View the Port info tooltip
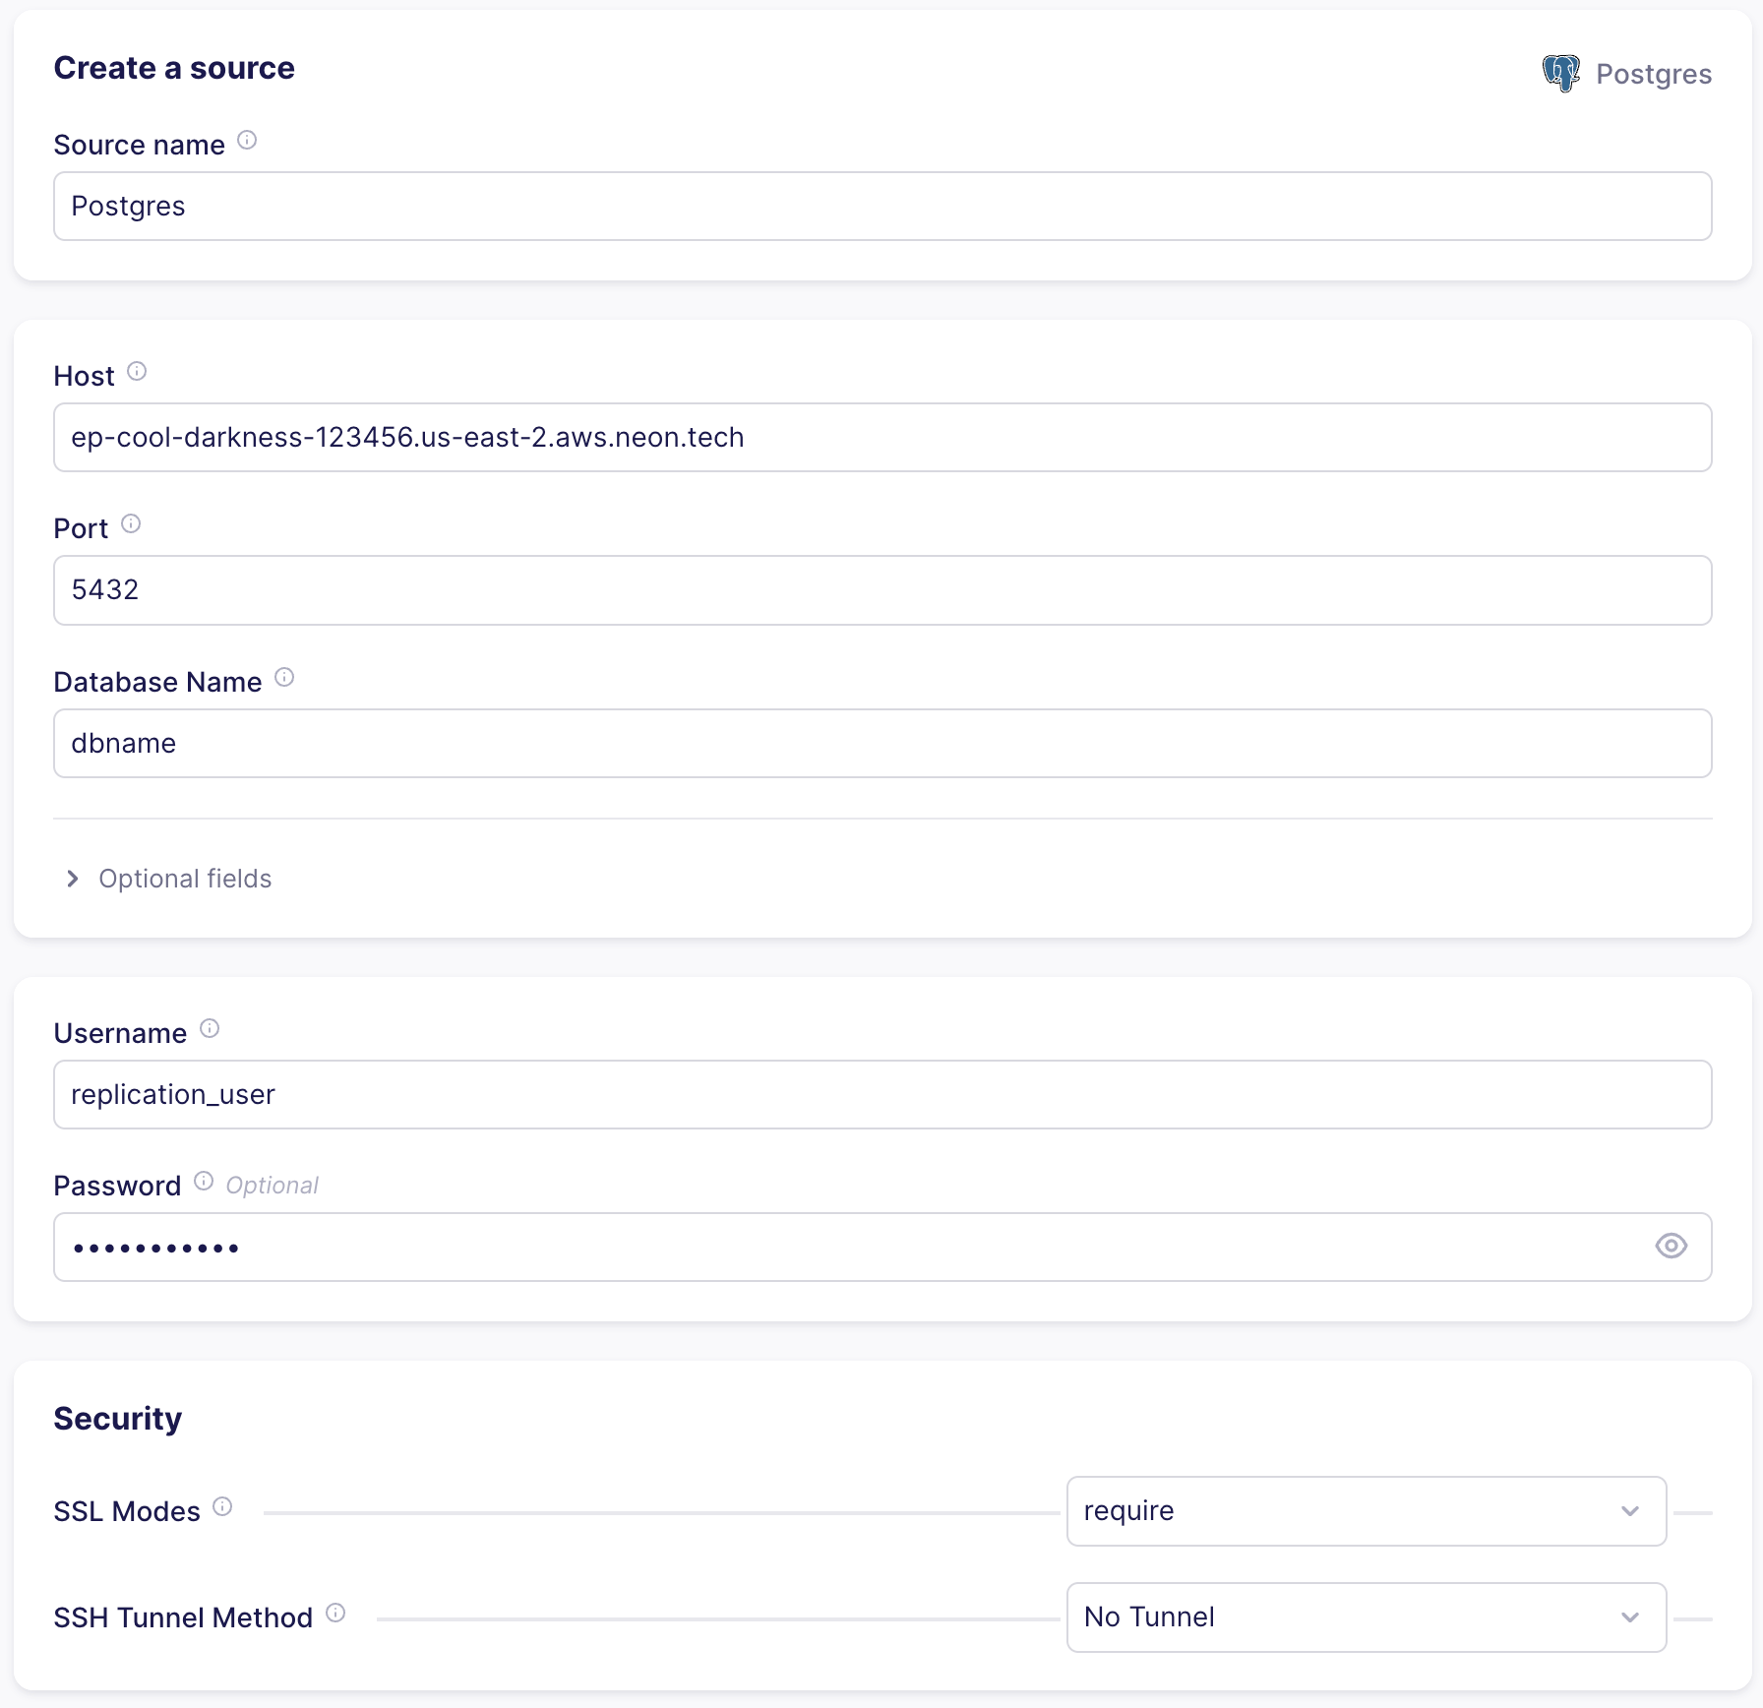 [x=131, y=523]
